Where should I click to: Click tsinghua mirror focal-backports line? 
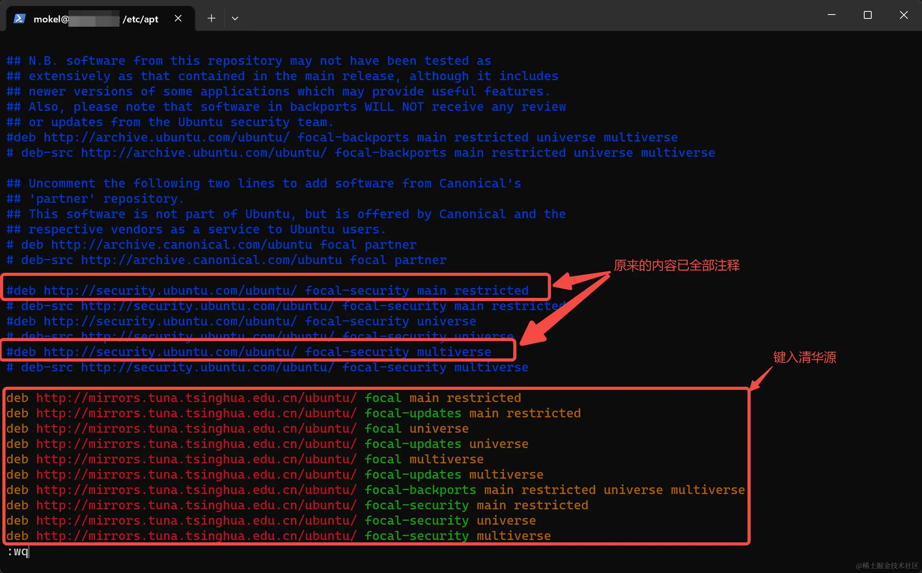click(375, 490)
